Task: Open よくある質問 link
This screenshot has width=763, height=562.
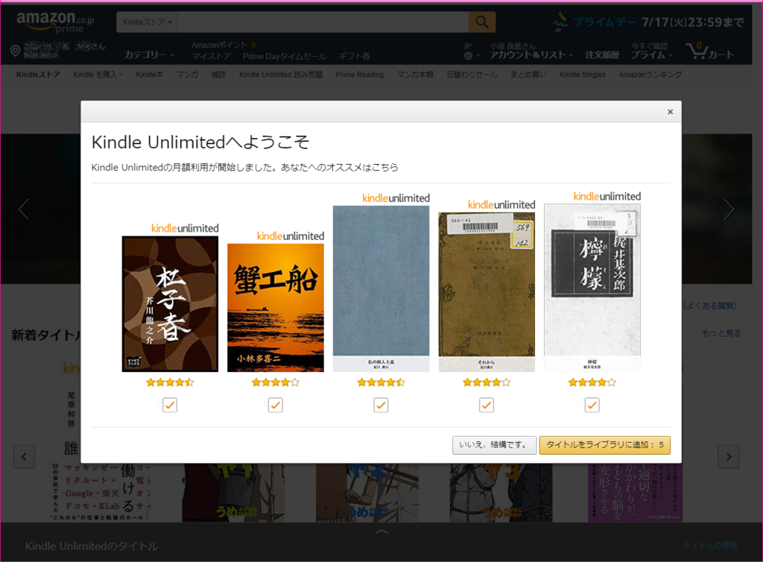Action: click(x=710, y=306)
